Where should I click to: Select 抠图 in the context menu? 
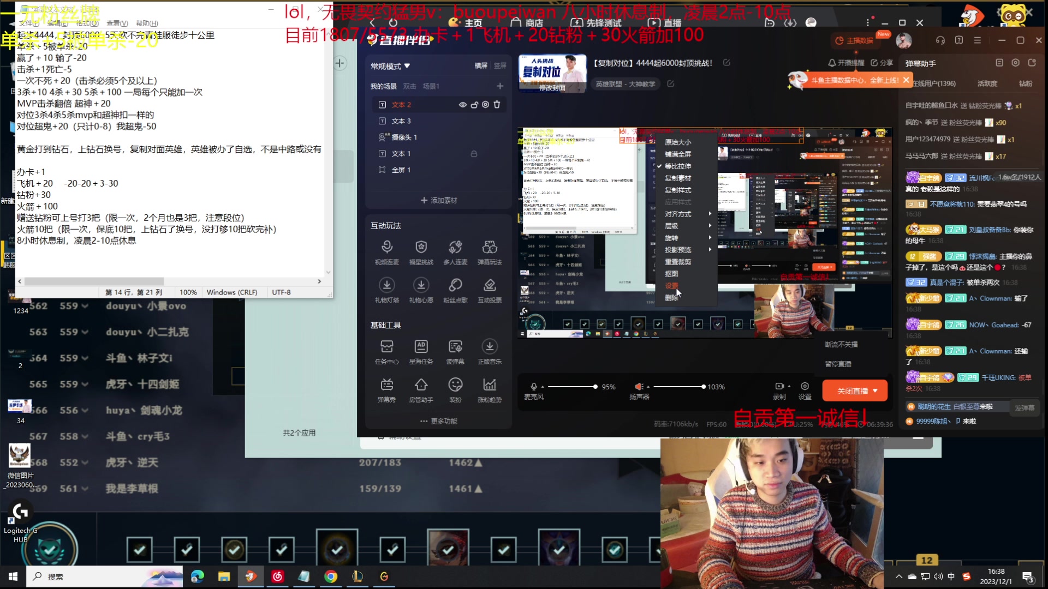671,274
